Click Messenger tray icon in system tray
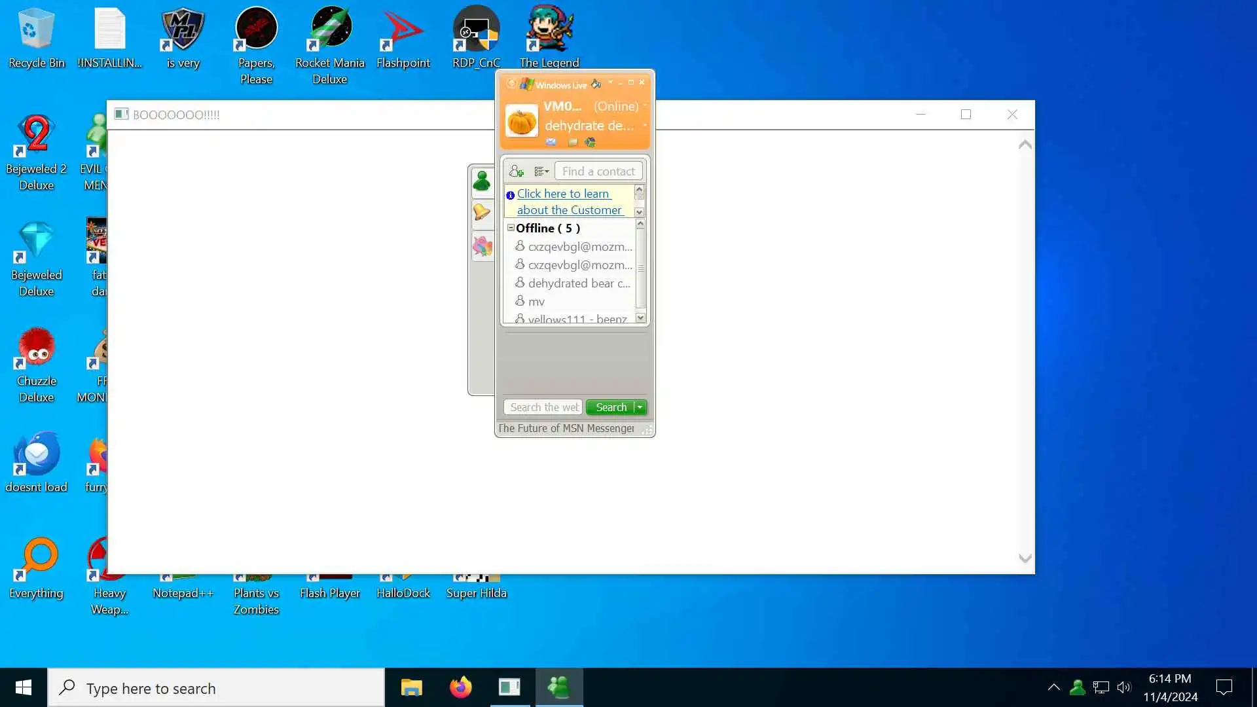The width and height of the screenshot is (1257, 707). (x=1077, y=687)
